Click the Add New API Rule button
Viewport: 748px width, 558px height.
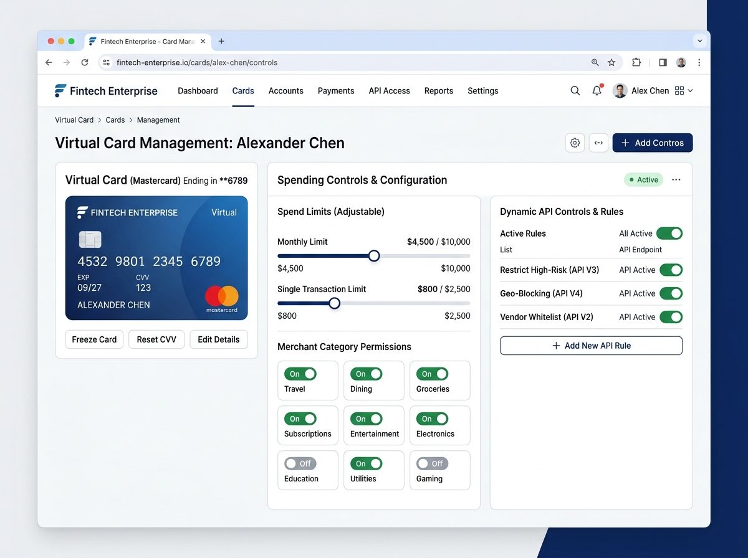(591, 346)
